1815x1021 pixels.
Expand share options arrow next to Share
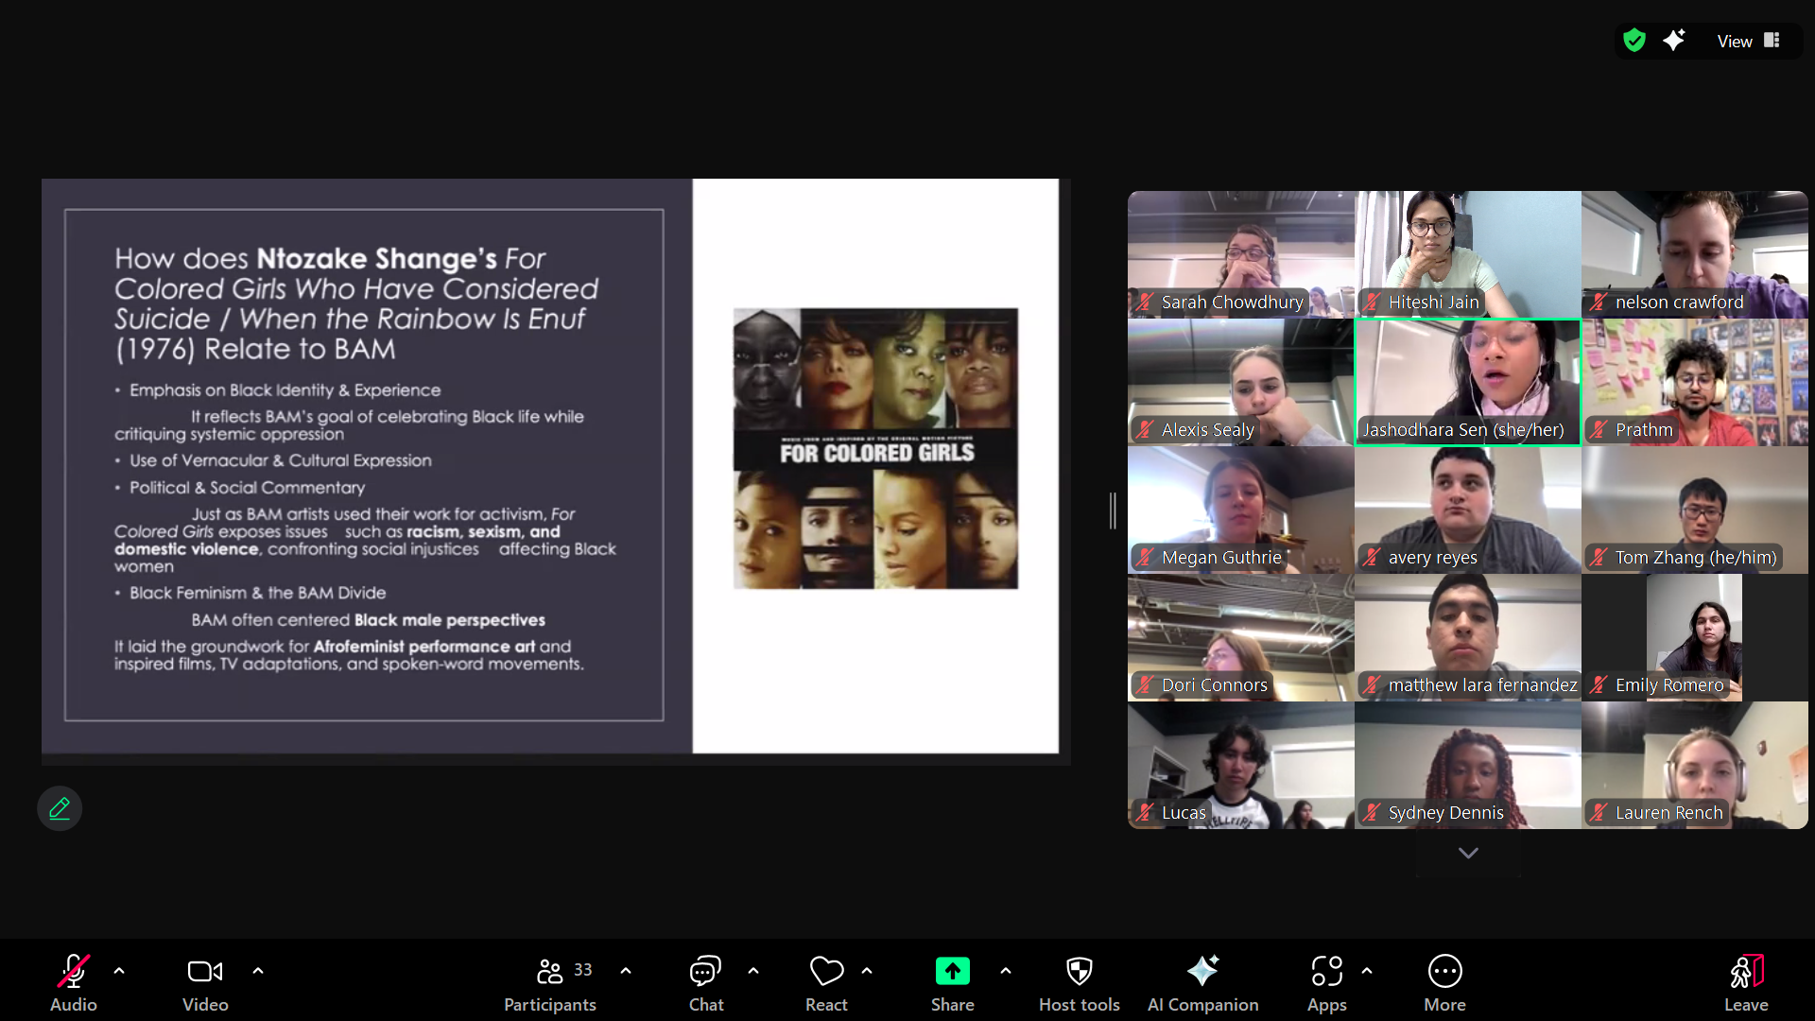[1006, 971]
